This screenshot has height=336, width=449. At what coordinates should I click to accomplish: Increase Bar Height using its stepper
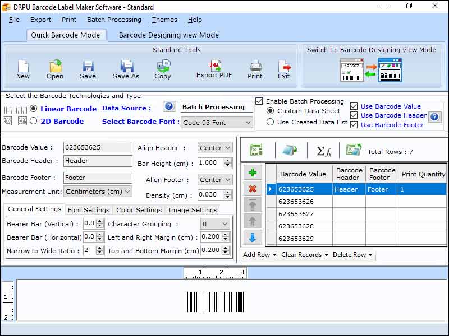pyautogui.click(x=227, y=161)
